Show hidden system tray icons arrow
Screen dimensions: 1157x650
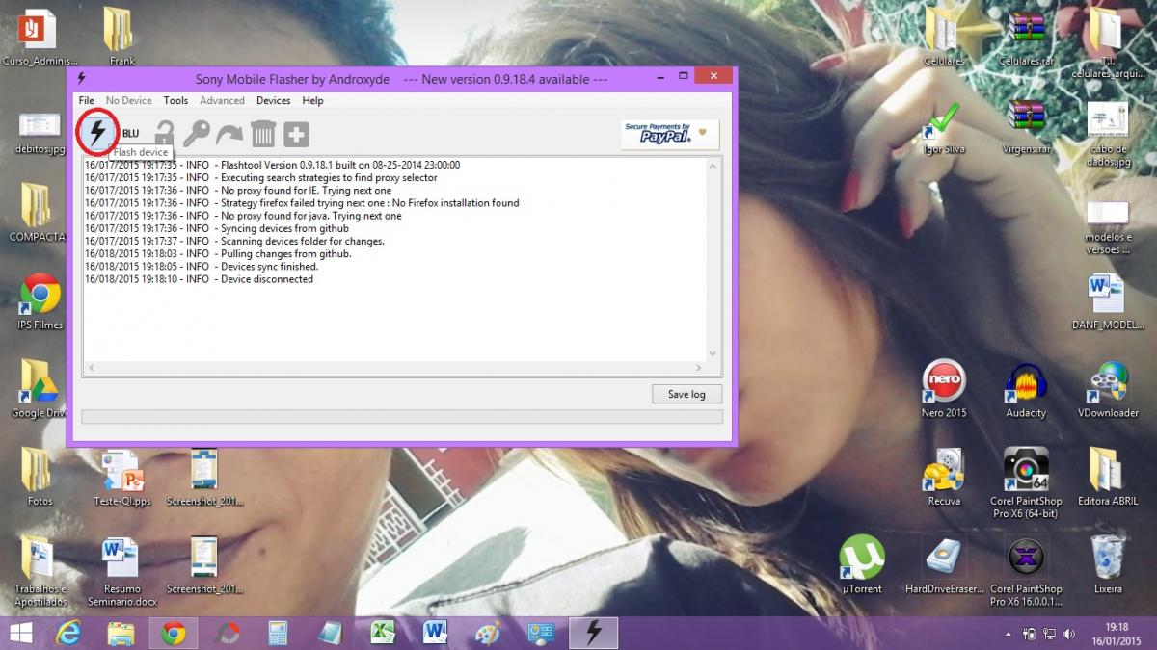coord(1009,634)
